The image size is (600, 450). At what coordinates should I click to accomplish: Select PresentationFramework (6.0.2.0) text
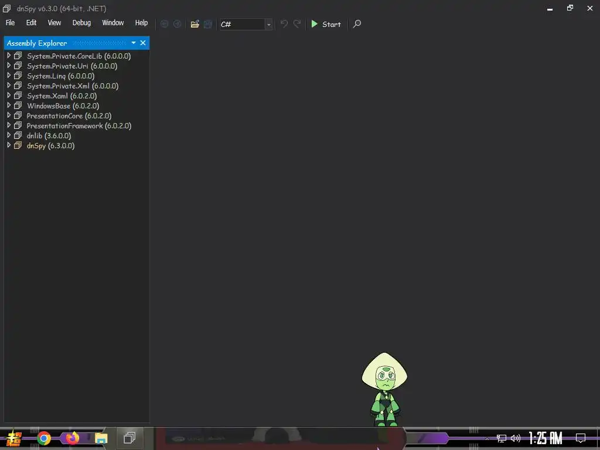(79, 125)
